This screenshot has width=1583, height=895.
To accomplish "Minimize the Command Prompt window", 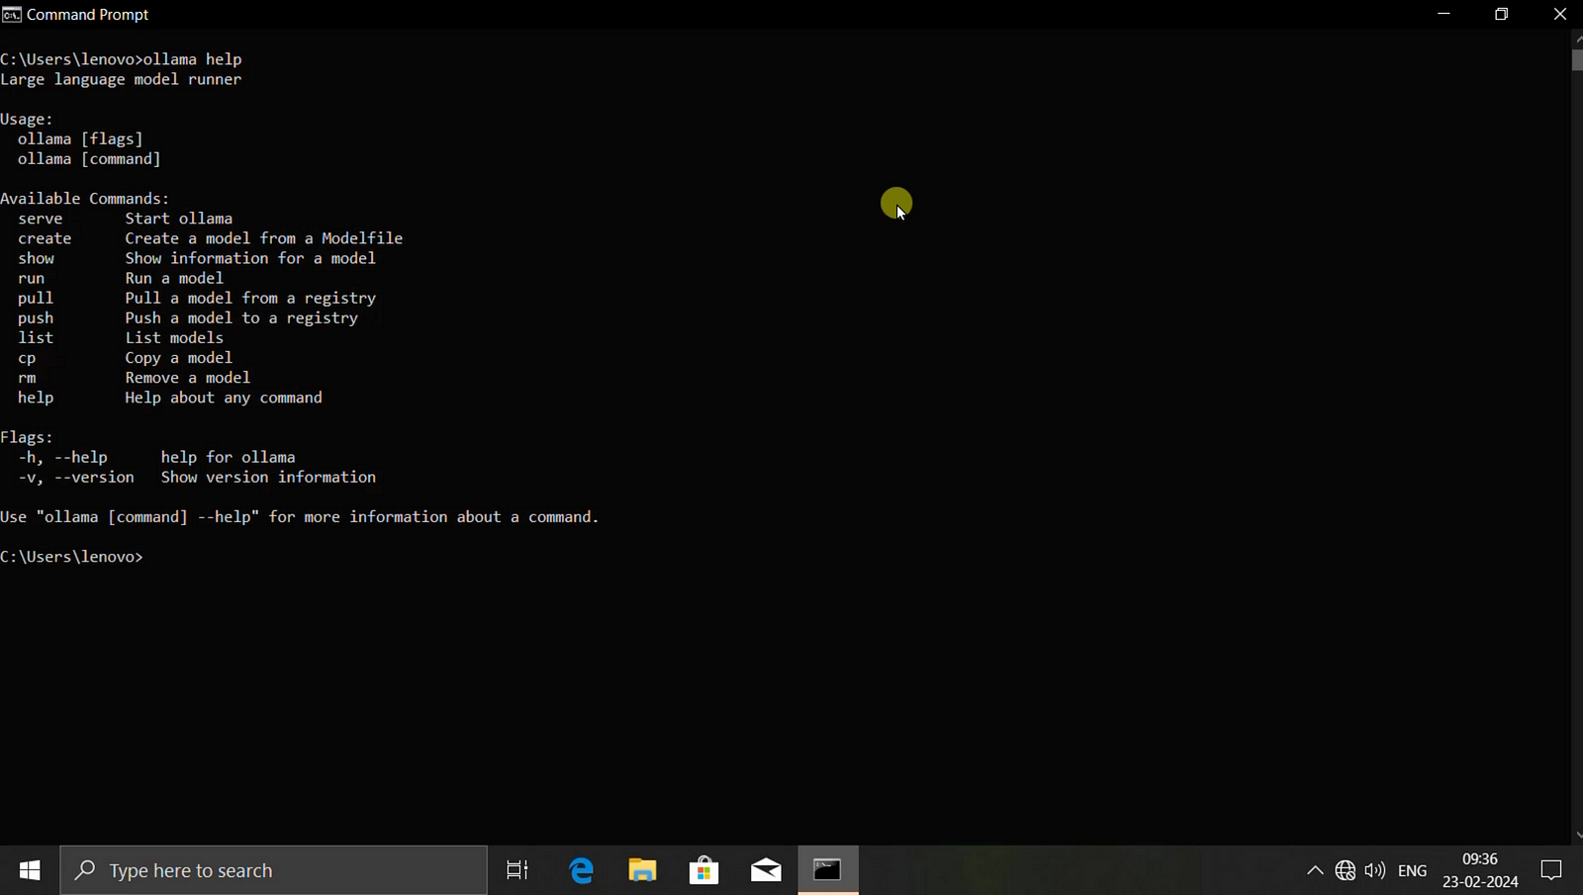I will pyautogui.click(x=1443, y=15).
